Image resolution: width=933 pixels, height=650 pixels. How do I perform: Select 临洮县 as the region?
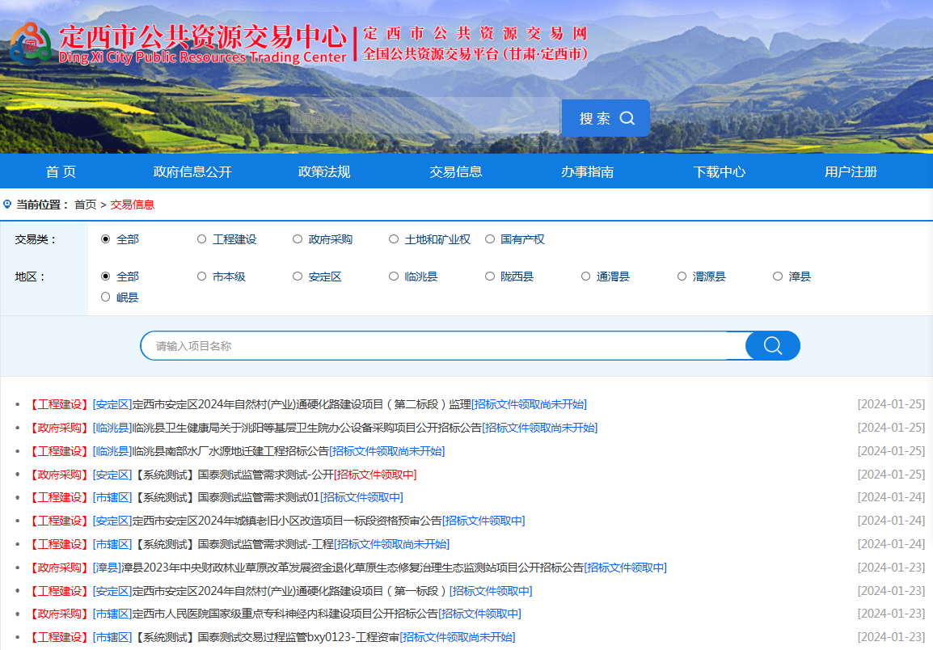[x=394, y=276]
